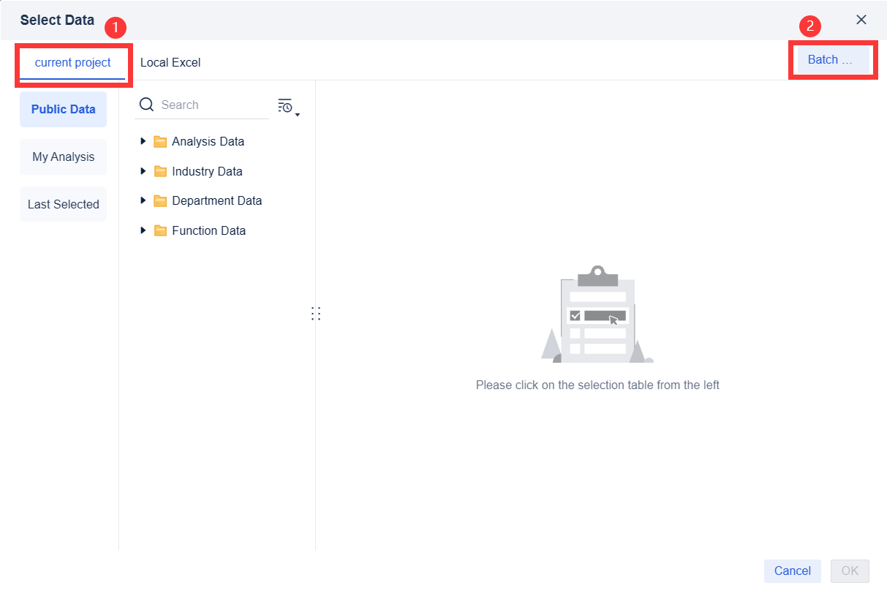Switch to the Local Excel tab
The height and width of the screenshot is (591, 887).
tap(170, 62)
